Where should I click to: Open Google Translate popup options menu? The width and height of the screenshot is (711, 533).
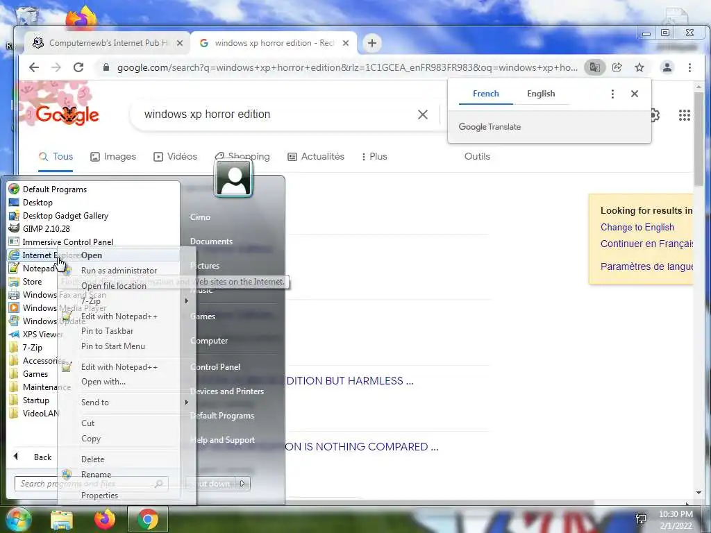pyautogui.click(x=612, y=94)
